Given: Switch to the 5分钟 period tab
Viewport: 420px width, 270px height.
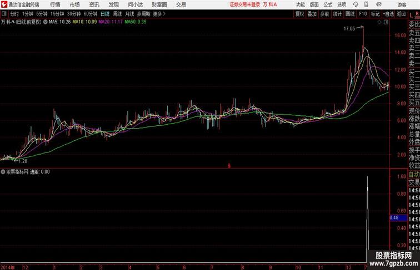Looking at the screenshot, I should [x=42, y=14].
